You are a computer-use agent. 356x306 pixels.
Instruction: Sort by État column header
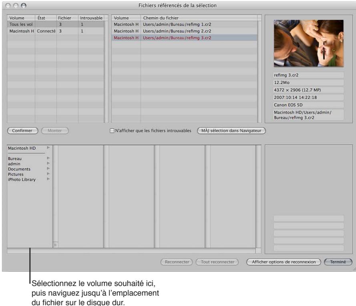(46, 18)
